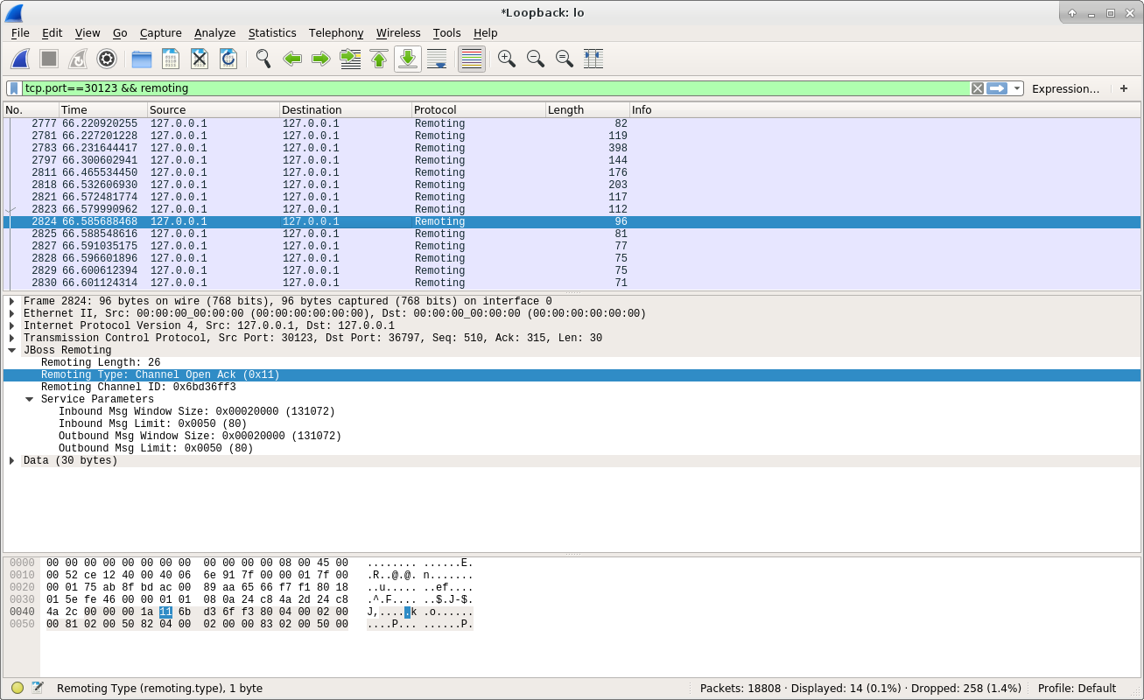
Task: Zoom in the main window text
Action: (x=507, y=59)
